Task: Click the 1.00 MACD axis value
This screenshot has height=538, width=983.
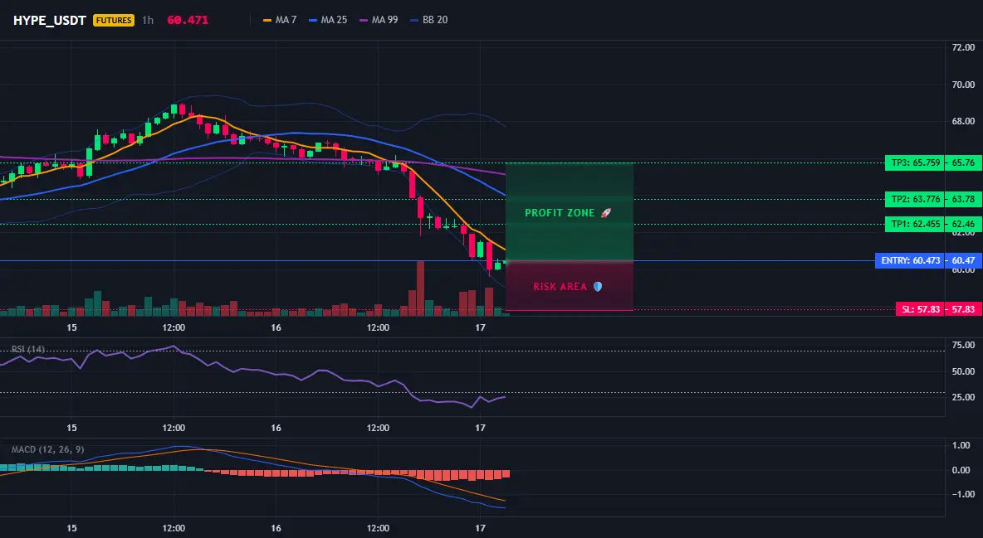Action: point(961,446)
